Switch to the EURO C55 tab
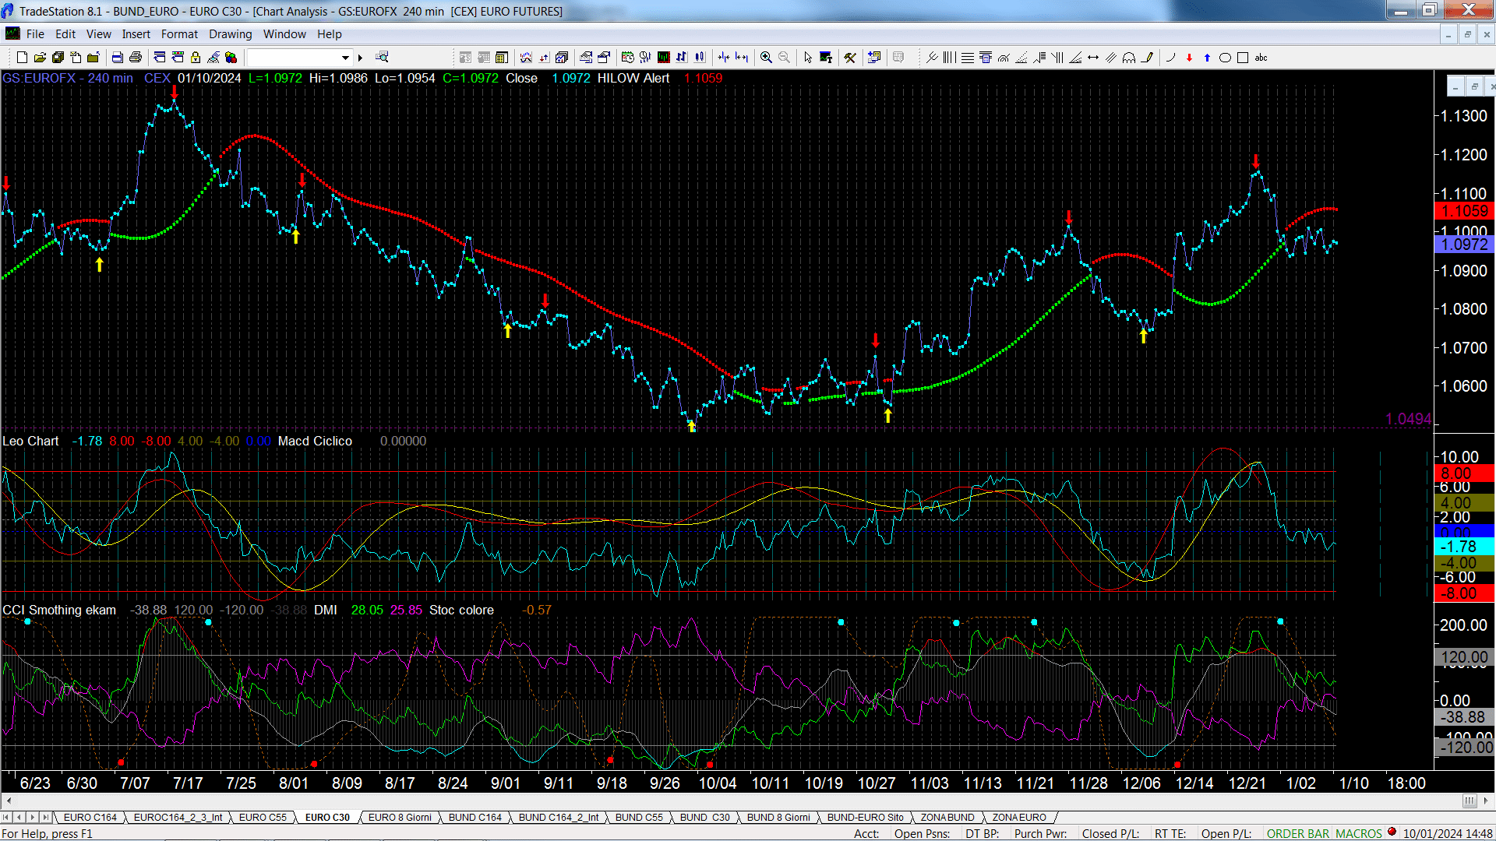This screenshot has height=841, width=1496. click(263, 818)
